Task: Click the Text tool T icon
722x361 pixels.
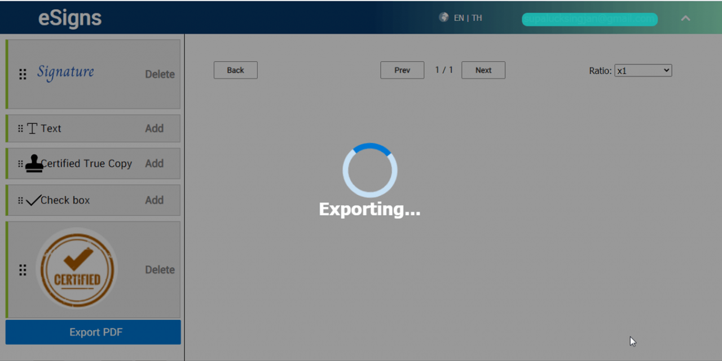Action: click(x=32, y=128)
